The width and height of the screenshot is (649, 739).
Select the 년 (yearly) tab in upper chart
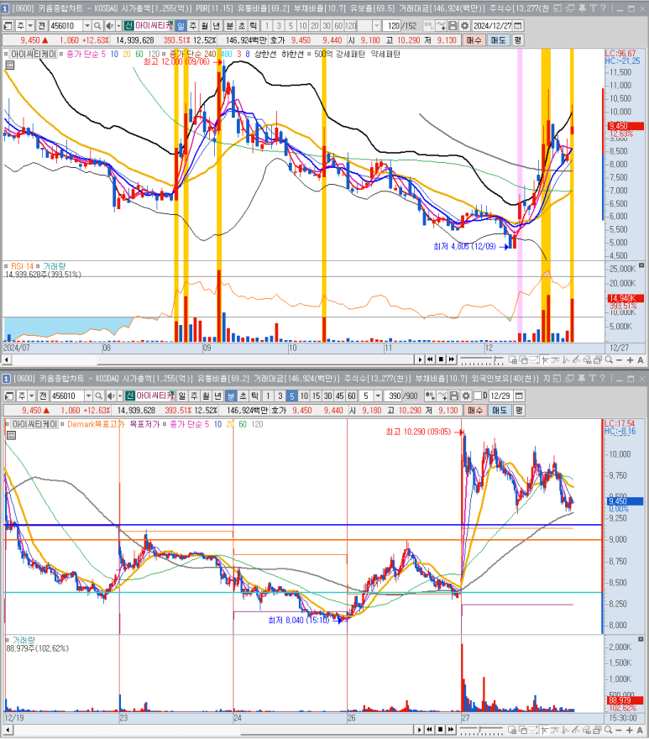[217, 26]
